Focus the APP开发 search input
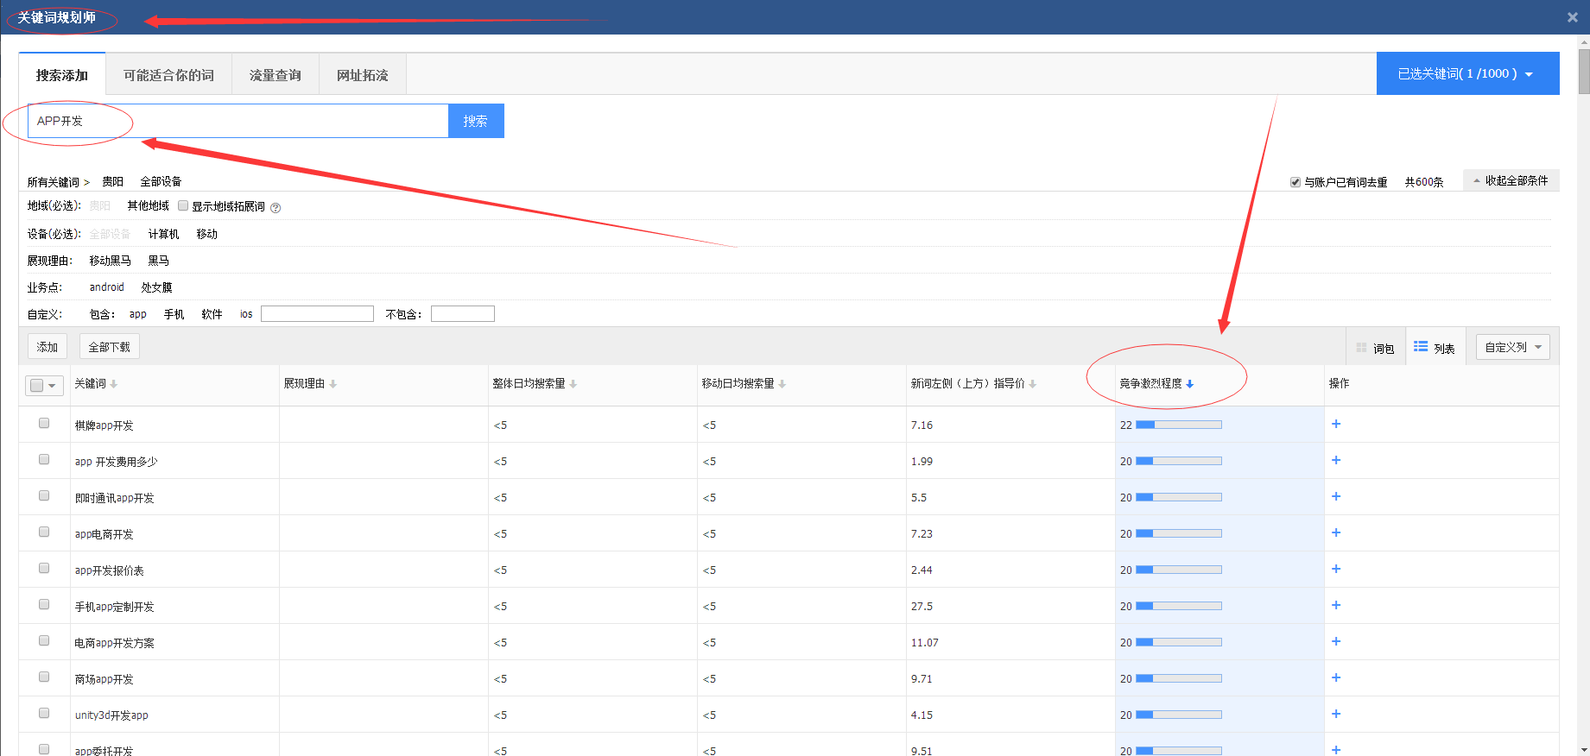 tap(238, 121)
